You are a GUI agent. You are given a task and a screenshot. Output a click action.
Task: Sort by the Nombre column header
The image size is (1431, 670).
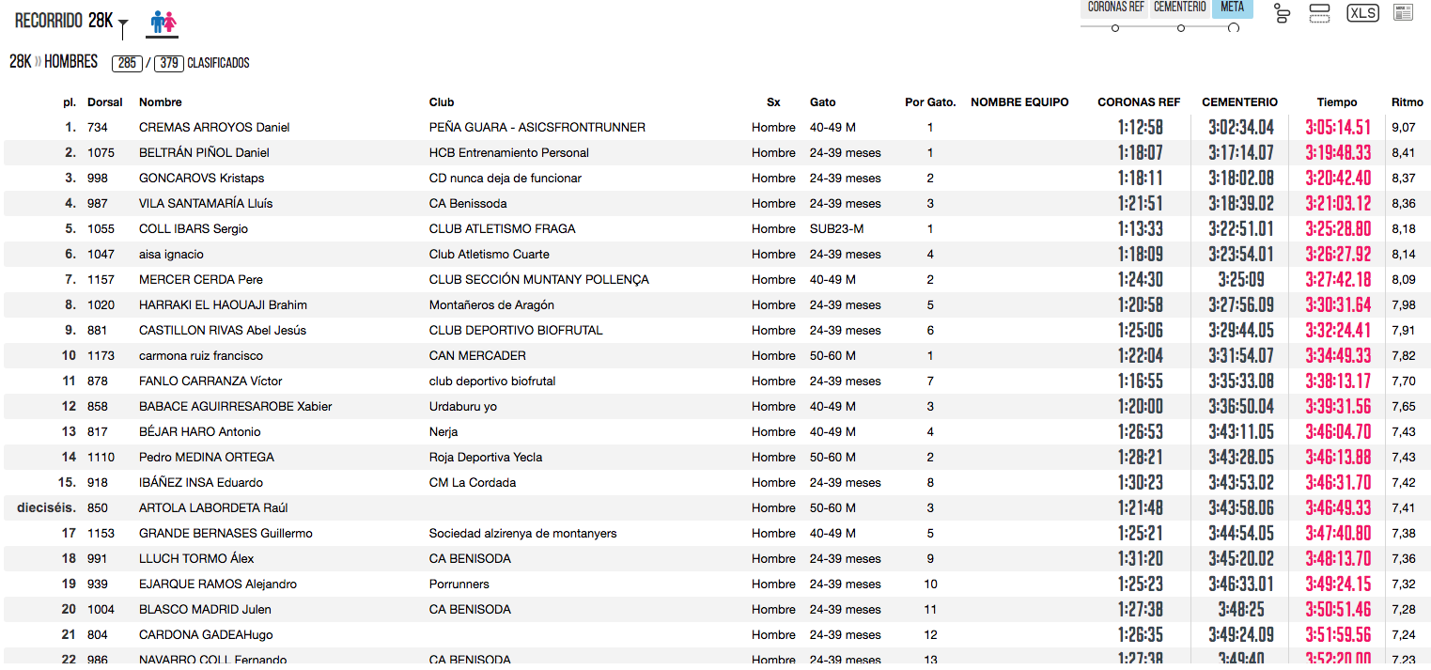160,102
